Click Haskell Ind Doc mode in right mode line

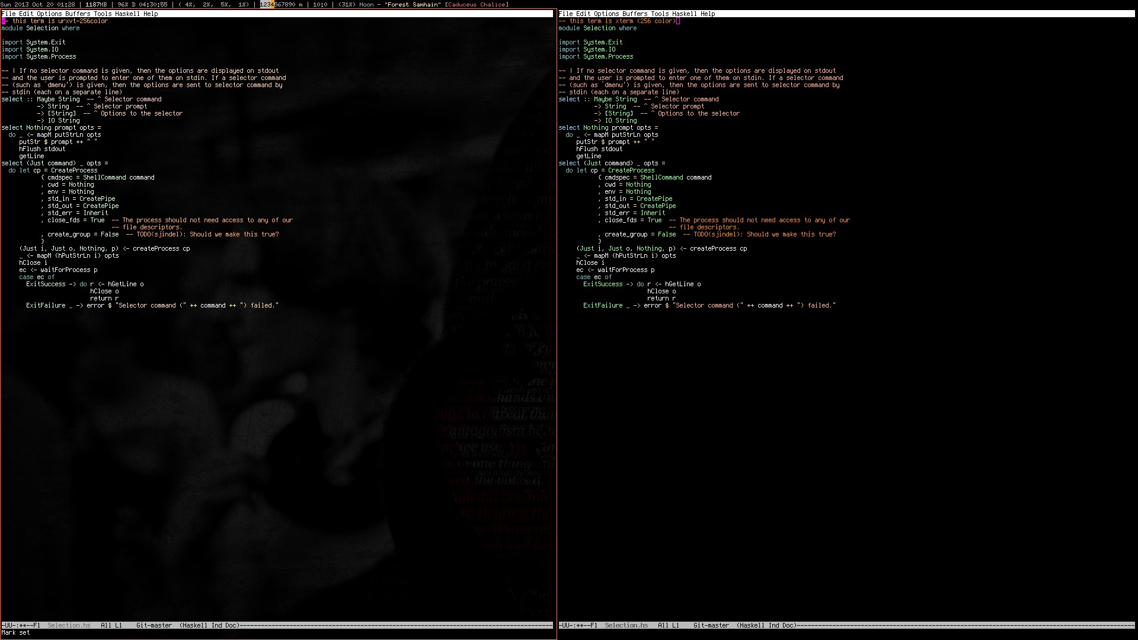pyautogui.click(x=766, y=625)
